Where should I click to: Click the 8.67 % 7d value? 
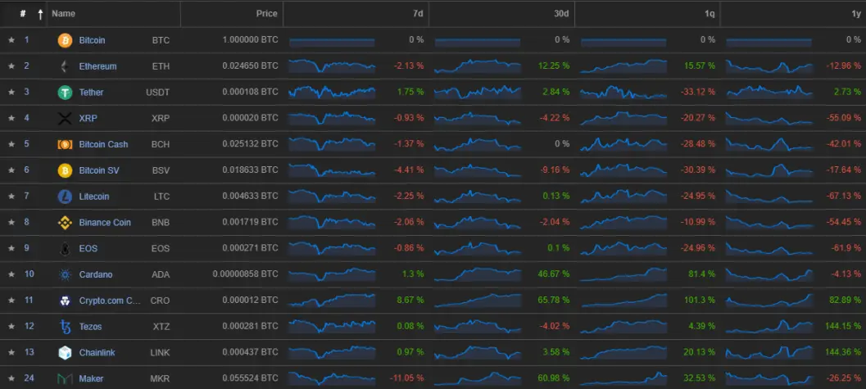coord(410,301)
